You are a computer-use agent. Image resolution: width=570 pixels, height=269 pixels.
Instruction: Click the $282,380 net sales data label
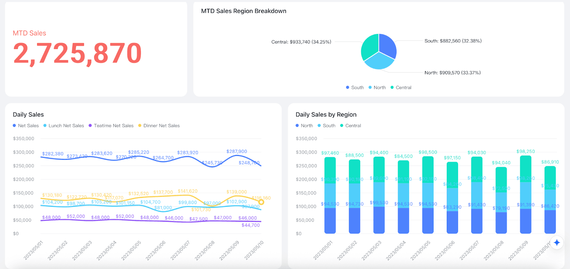point(53,154)
